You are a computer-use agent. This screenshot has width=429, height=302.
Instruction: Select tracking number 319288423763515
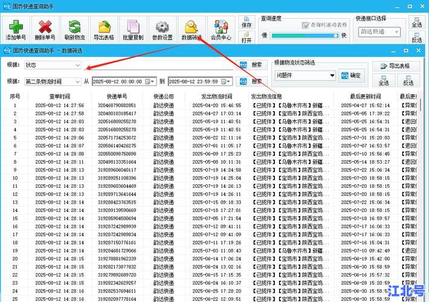pos(117,202)
